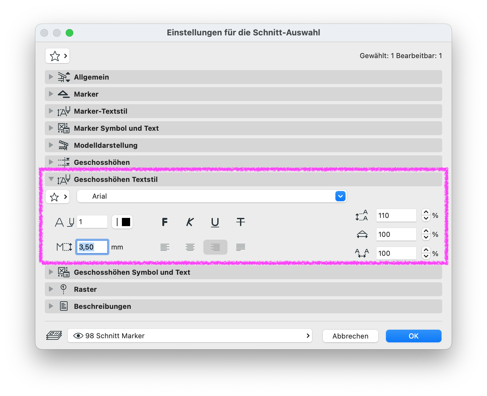Open the 98 Schnitt Marker layer dropdown

click(190, 336)
